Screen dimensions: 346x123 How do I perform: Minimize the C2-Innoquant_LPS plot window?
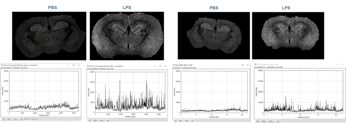[155, 66]
